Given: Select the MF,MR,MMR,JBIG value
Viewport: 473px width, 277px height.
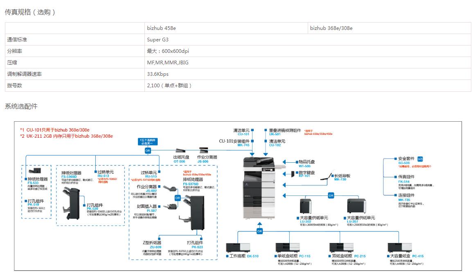Looking at the screenshot, I should point(168,63).
